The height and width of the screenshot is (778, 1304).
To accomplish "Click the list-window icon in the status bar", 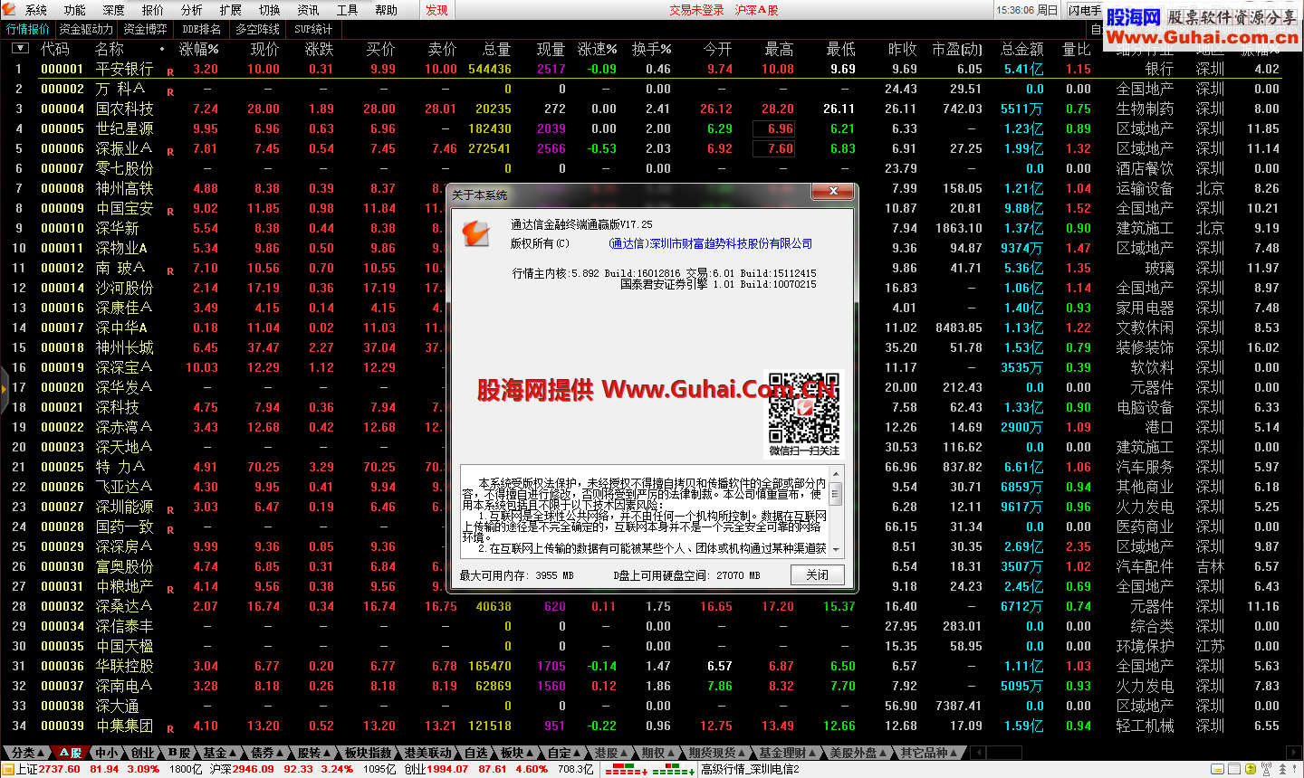I will coord(1234,769).
